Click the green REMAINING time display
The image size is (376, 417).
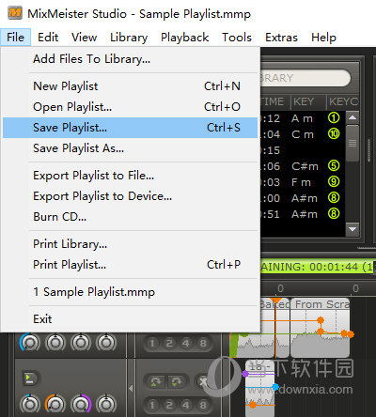point(318,267)
